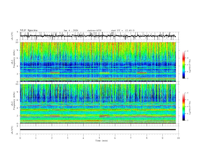Click the "Time (min)" axis label
The height and width of the screenshot is (155, 201).
coord(102,141)
